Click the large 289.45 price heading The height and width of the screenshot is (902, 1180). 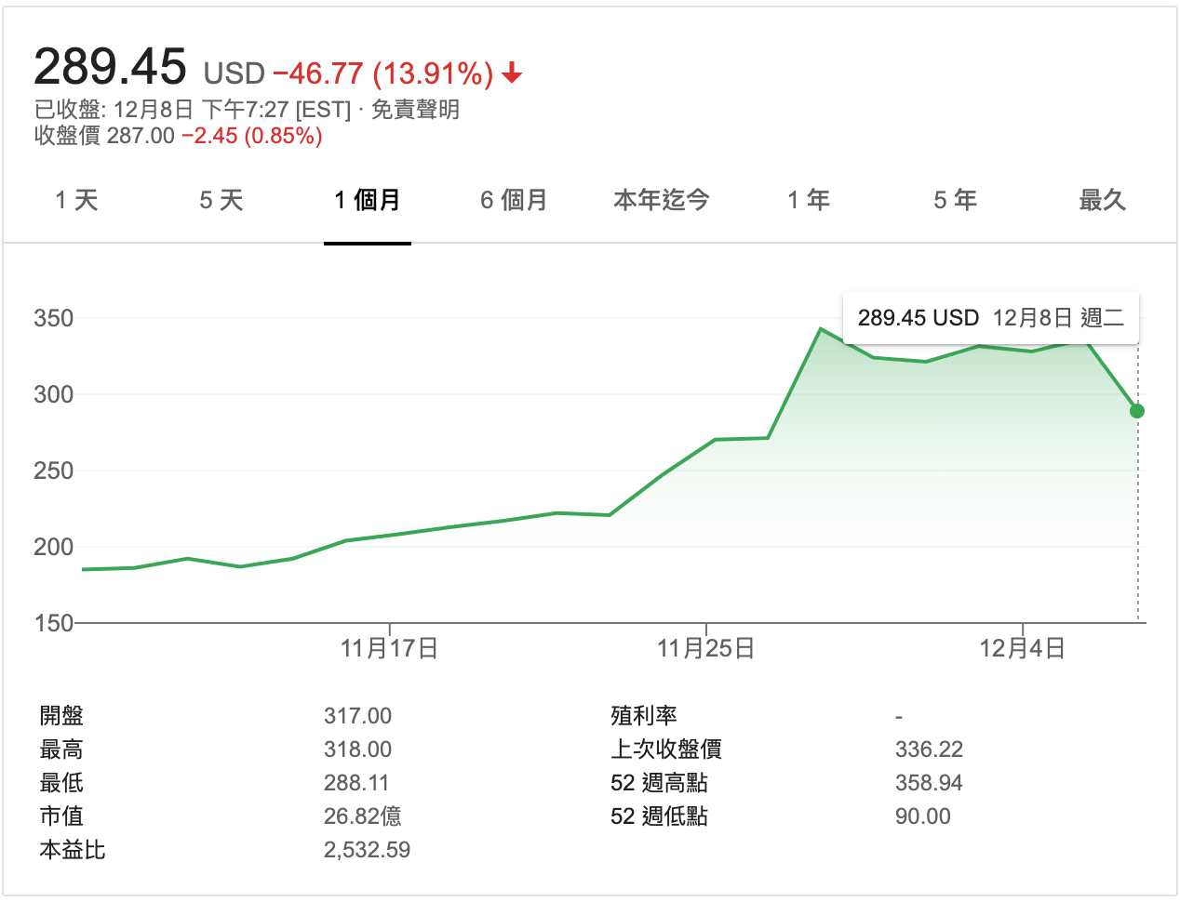pos(110,67)
